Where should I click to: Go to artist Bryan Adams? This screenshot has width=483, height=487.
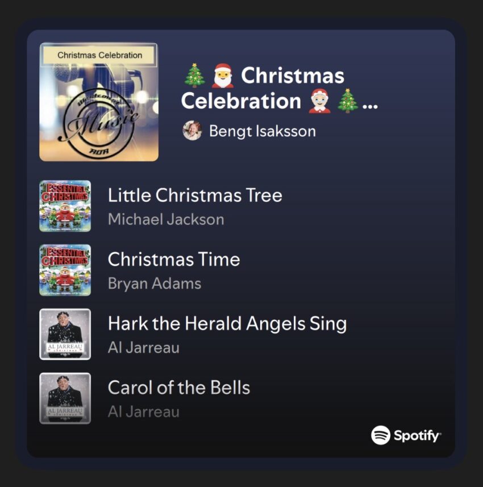pyautogui.click(x=155, y=284)
